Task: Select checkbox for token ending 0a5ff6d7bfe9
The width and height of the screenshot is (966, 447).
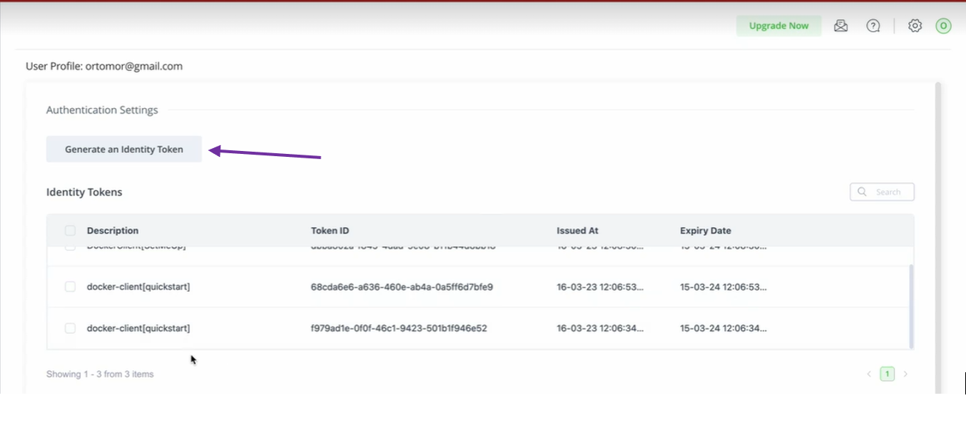Action: tap(70, 286)
